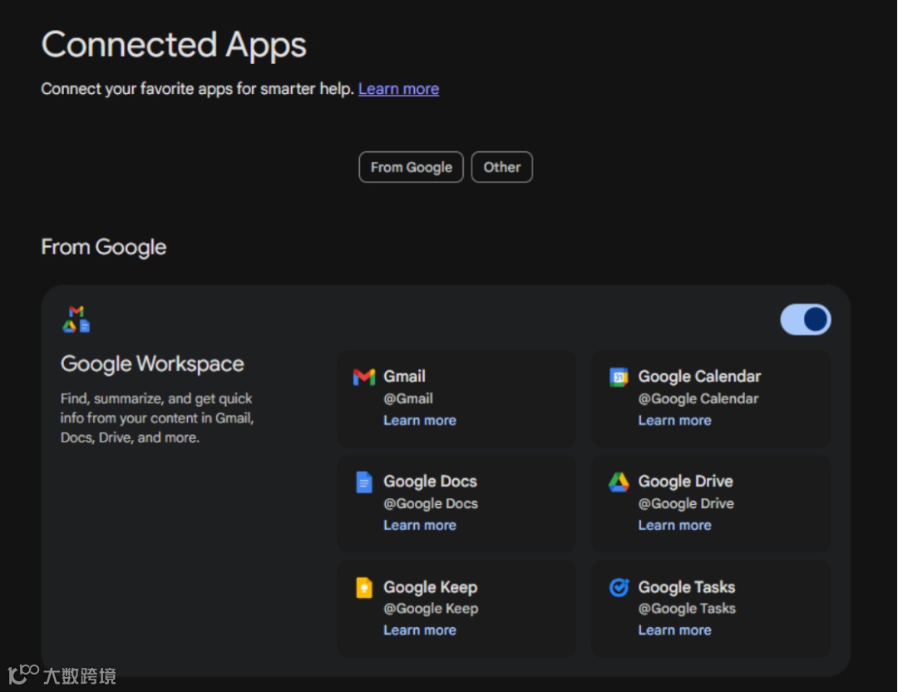
Task: Open Learn more under Gmail
Action: coord(419,421)
